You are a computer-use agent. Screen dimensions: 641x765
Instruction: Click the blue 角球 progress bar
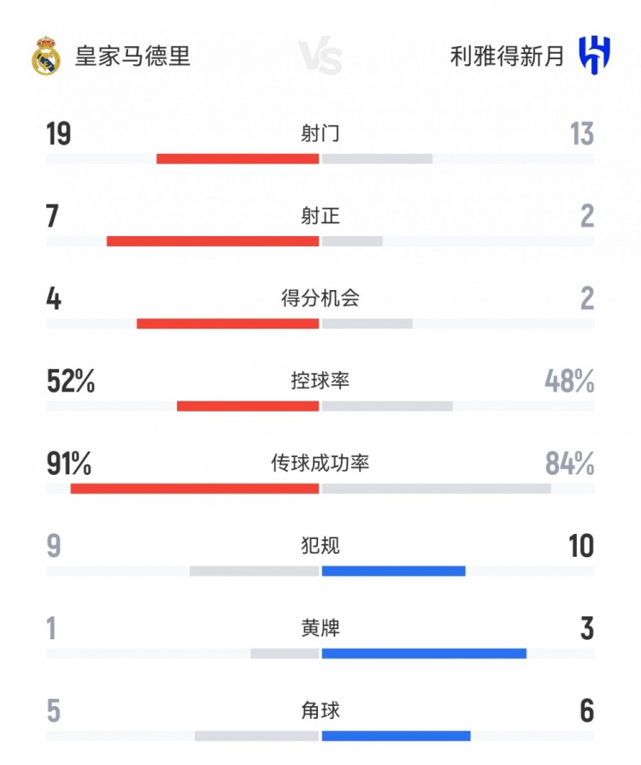click(x=396, y=736)
